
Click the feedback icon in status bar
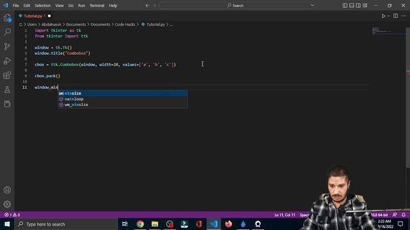point(395,215)
